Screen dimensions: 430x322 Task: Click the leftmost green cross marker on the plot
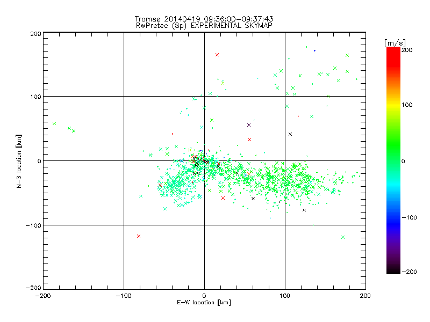click(x=54, y=124)
